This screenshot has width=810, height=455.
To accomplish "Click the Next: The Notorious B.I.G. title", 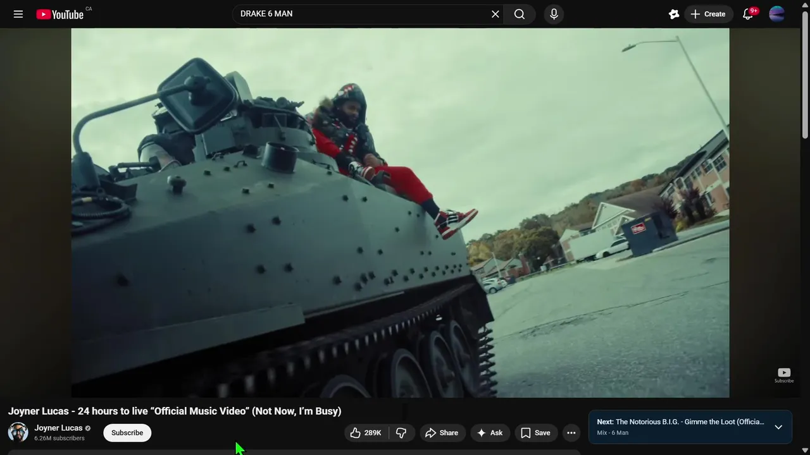I will [x=680, y=422].
